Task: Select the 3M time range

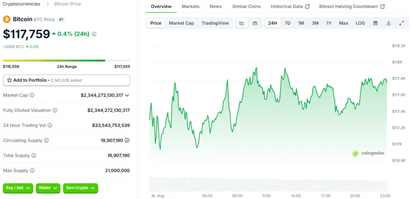Action: [x=315, y=23]
